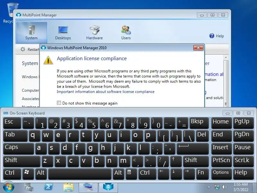This screenshot has height=193, width=257.
Task: Toggle the left Ctrl key
Action: [12, 174]
